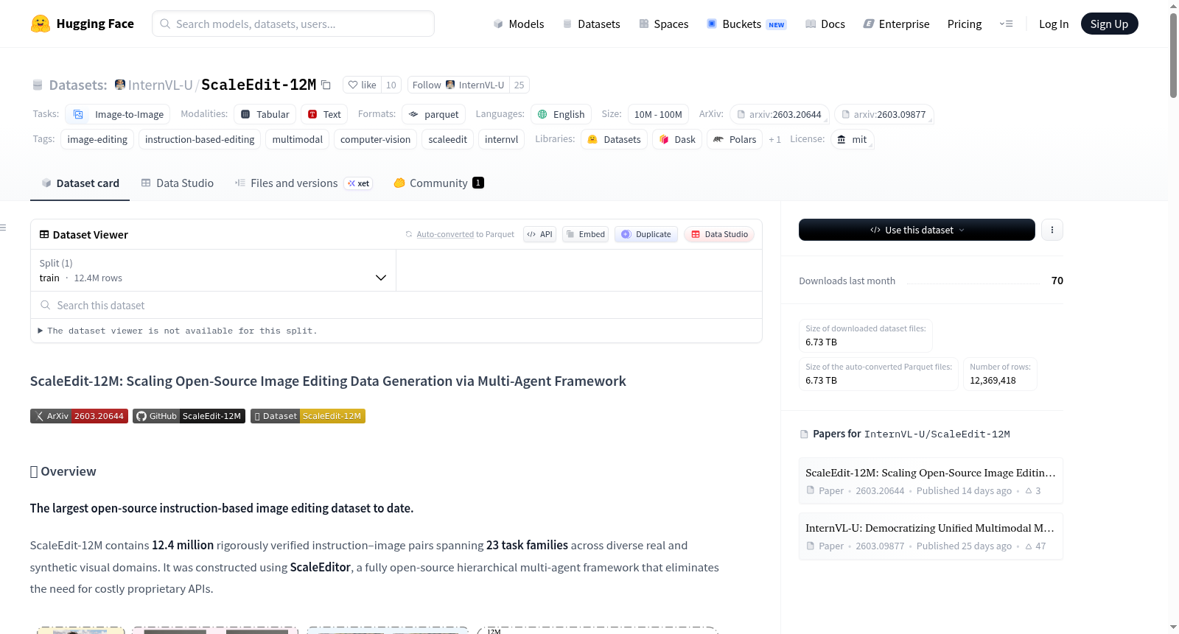This screenshot has height=634, width=1179.
Task: Select the multimodal tag
Action: [x=298, y=139]
